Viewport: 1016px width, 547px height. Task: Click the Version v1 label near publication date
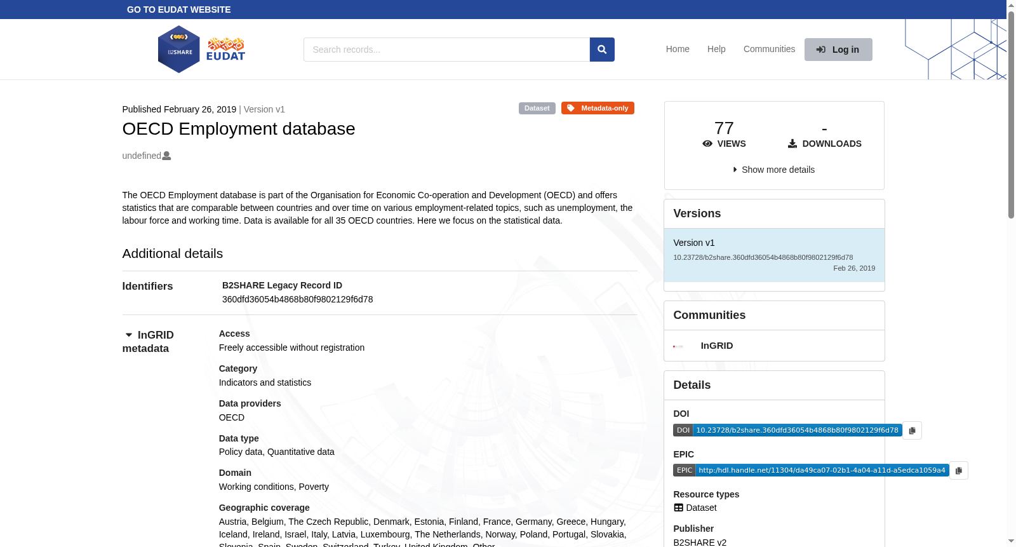coord(264,109)
